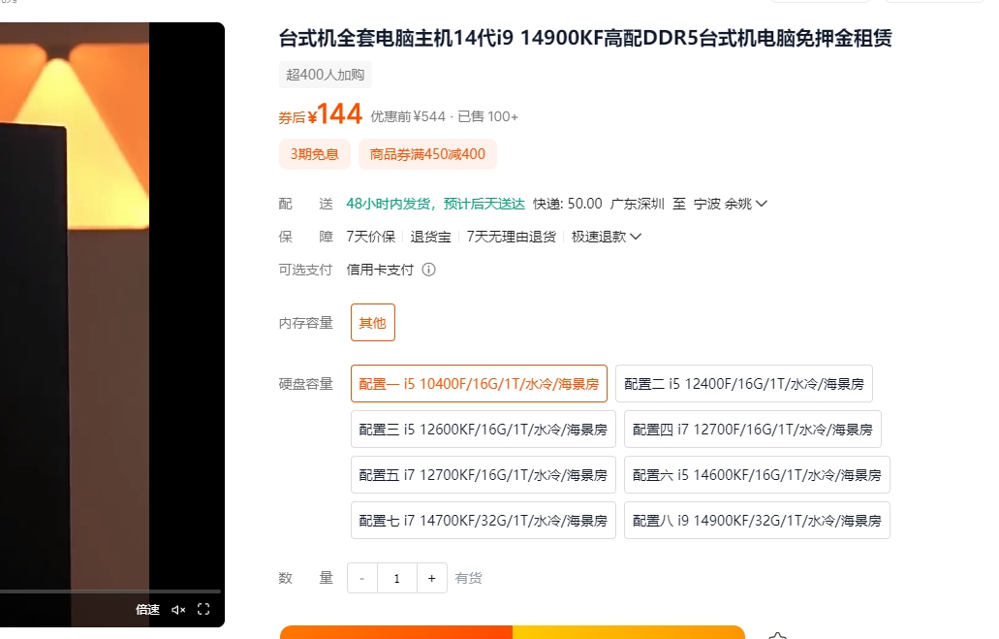Screen dimensions: 999x639
Task: Click the quantity input field
Action: pos(397,578)
